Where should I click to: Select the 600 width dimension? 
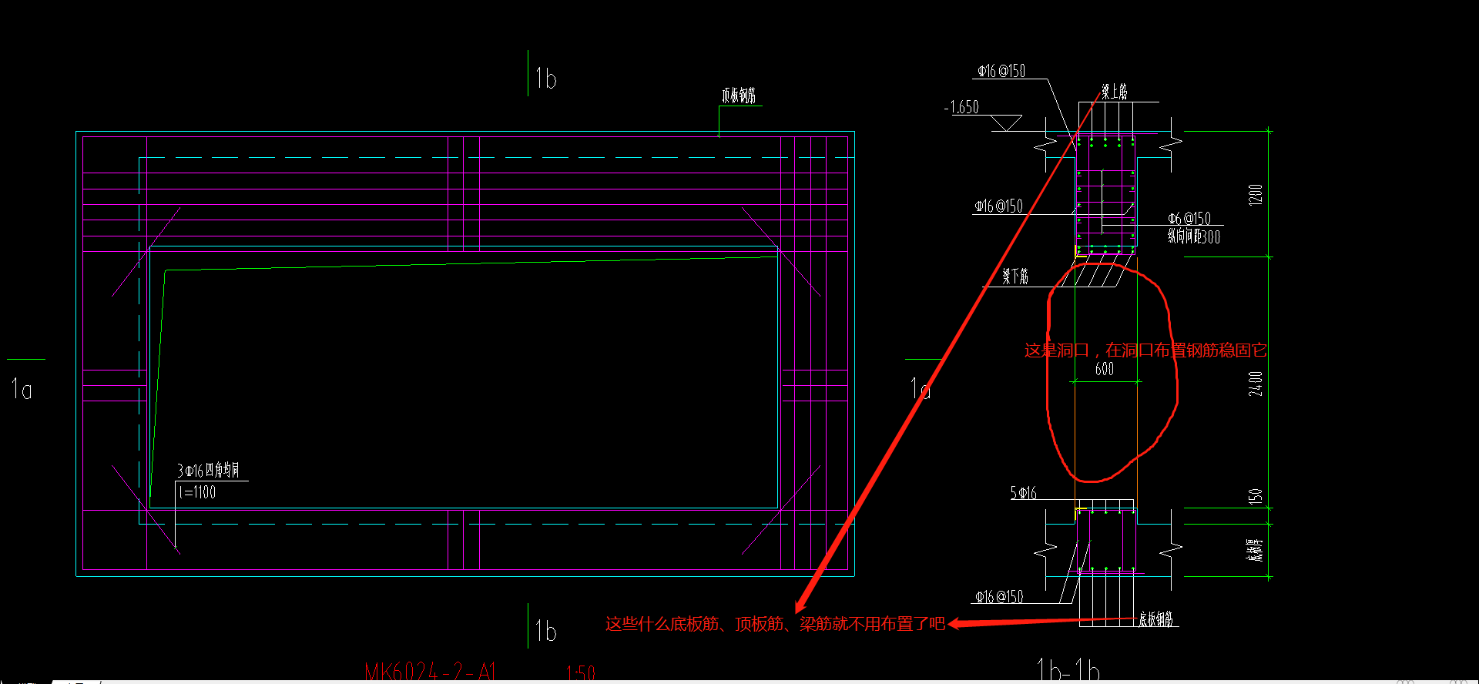(x=1105, y=369)
